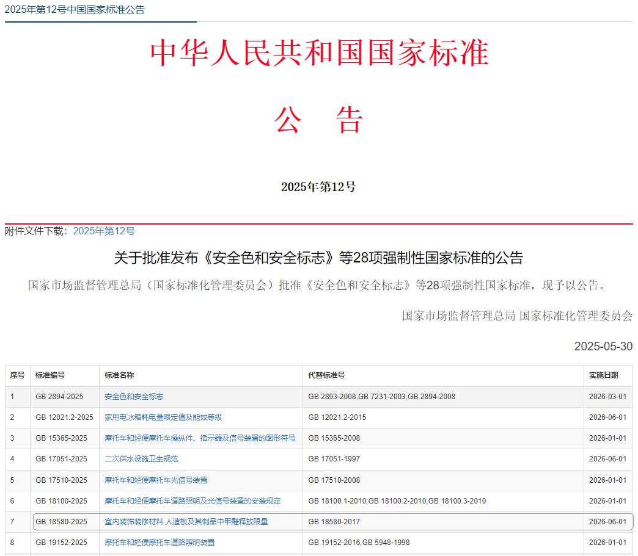Click the announcement title about 28项强制性国家标准
Viewport: 638px width, 556px height.
[x=318, y=258]
